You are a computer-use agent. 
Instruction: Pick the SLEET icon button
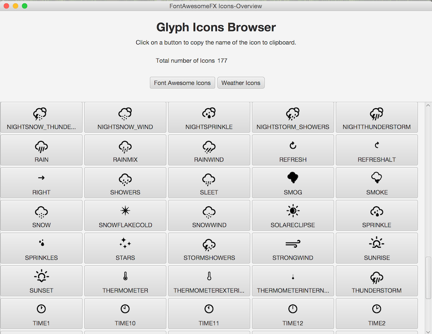click(x=209, y=183)
